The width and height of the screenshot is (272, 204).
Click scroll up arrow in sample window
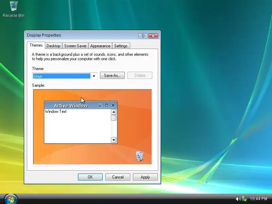(x=114, y=112)
